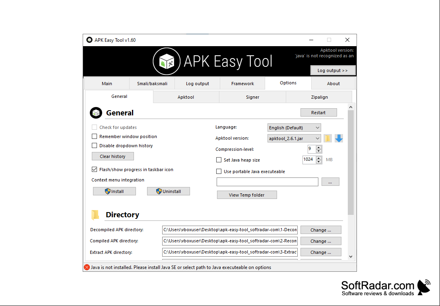The width and height of the screenshot is (440, 306).
Task: Click the View Temp folder button
Action: (247, 195)
